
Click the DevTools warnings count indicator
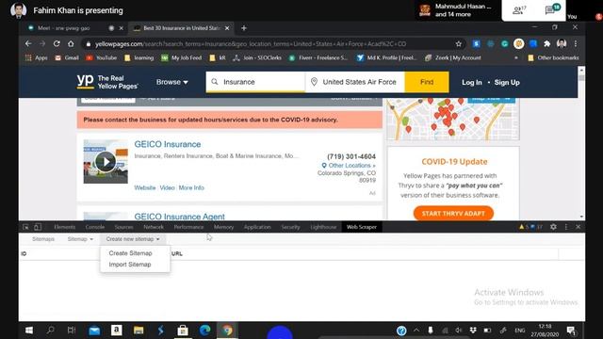click(x=524, y=227)
